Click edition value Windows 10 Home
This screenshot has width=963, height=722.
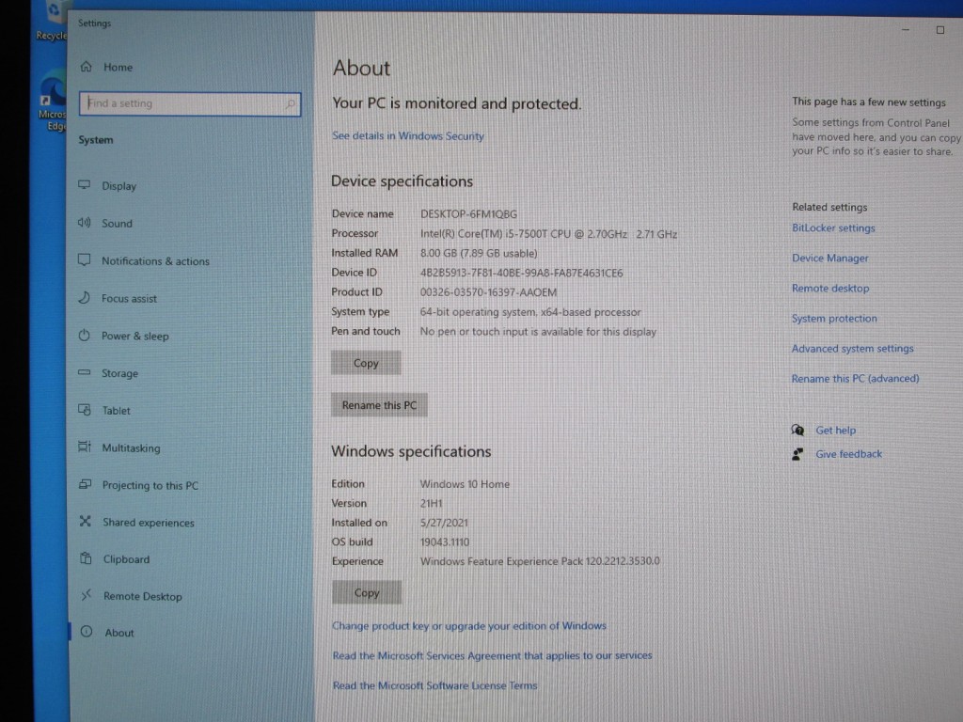click(465, 484)
